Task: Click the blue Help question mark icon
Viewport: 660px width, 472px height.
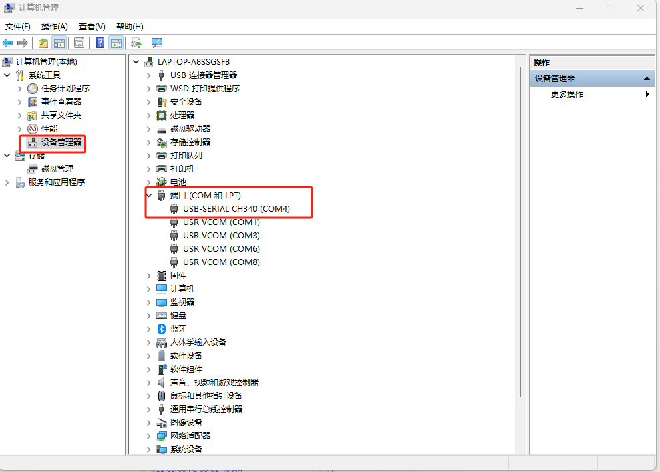Action: [100, 43]
